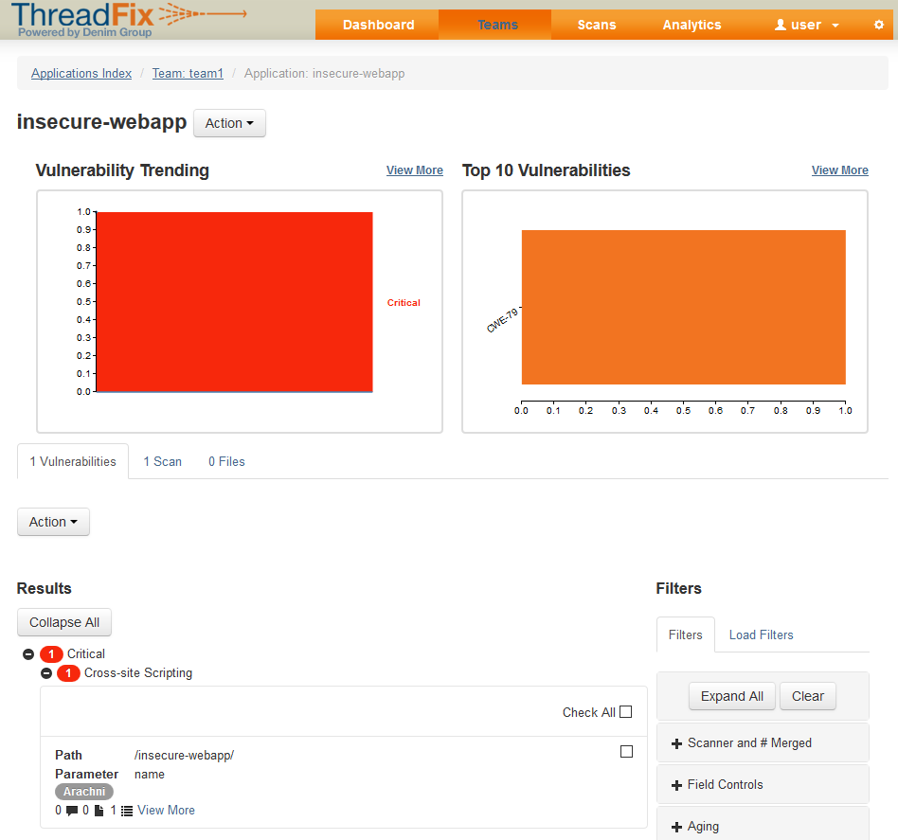This screenshot has height=840, width=898.
Task: Collapse the Critical severity group
Action: coord(28,653)
